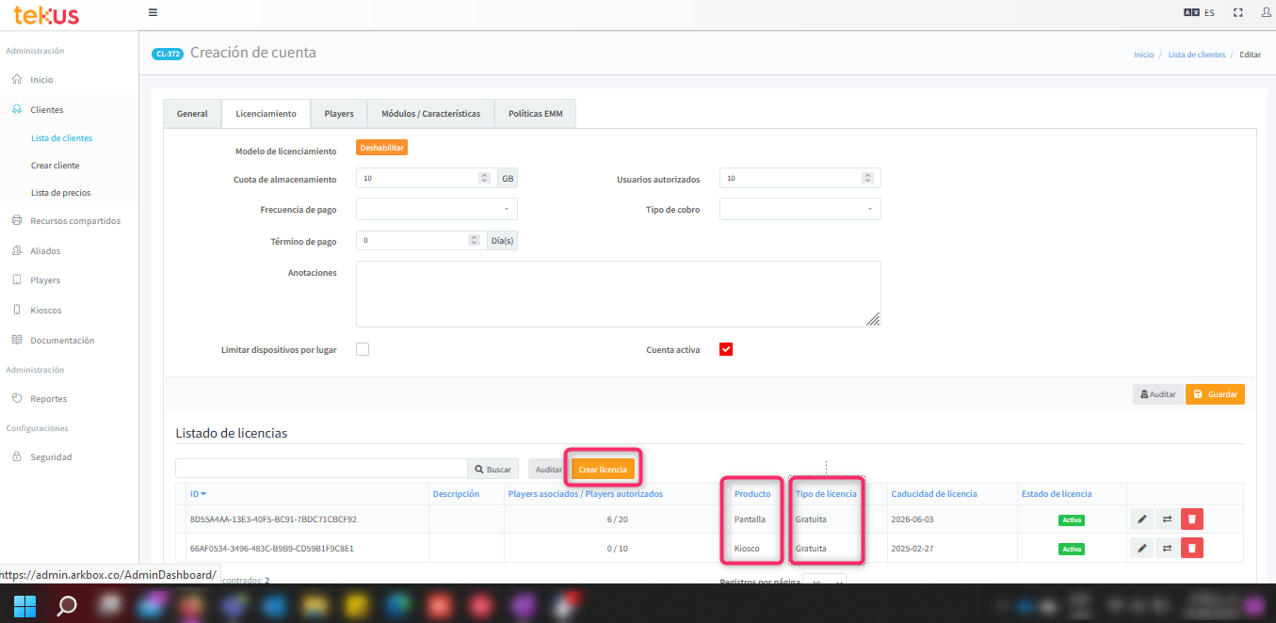The height and width of the screenshot is (623, 1276).
Task: Uncheck the Cuenta activa checkbox
Action: (726, 349)
